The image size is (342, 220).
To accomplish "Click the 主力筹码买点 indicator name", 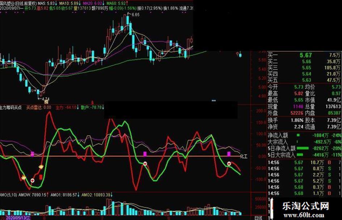I will click(x=11, y=107).
